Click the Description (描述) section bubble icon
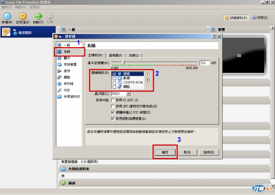The height and width of the screenshot is (195, 275). (64, 183)
